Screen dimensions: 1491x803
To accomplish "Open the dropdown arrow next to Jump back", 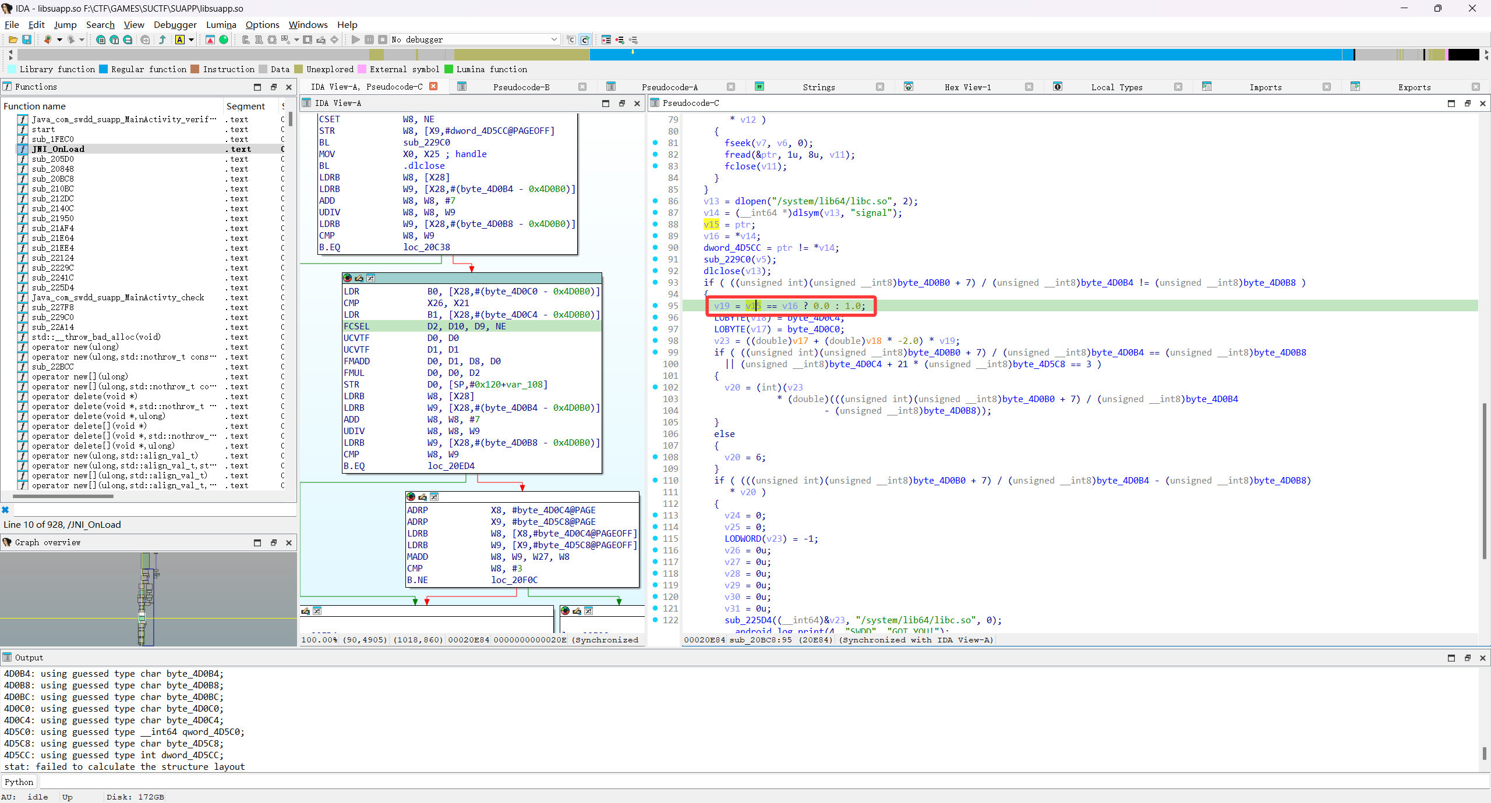I will click(x=59, y=40).
